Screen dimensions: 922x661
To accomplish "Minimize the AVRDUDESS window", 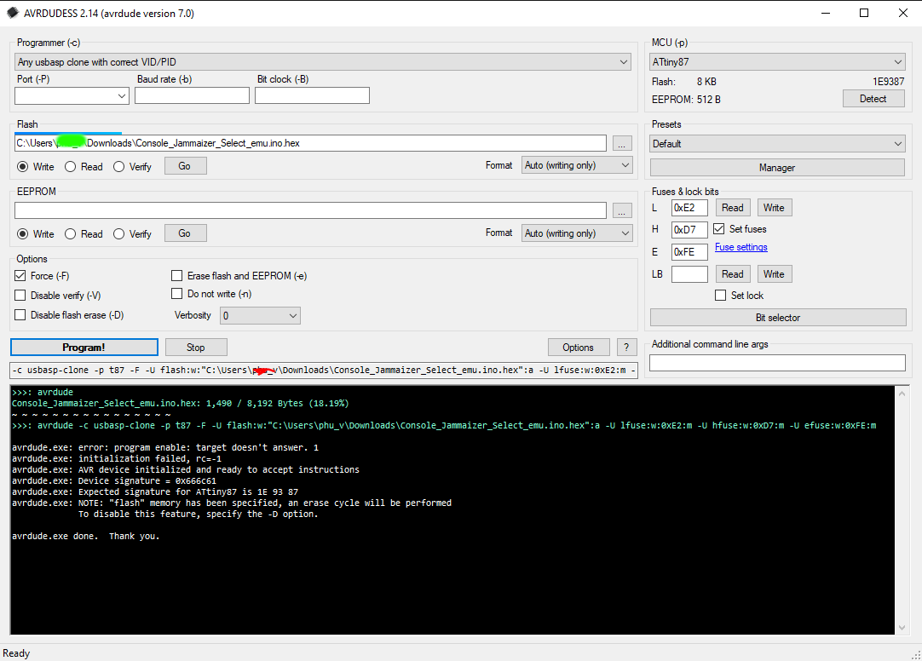I will [826, 13].
